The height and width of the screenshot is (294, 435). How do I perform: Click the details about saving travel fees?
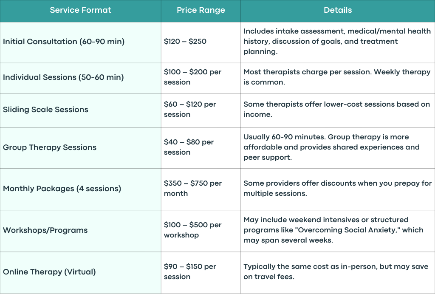tap(336, 271)
